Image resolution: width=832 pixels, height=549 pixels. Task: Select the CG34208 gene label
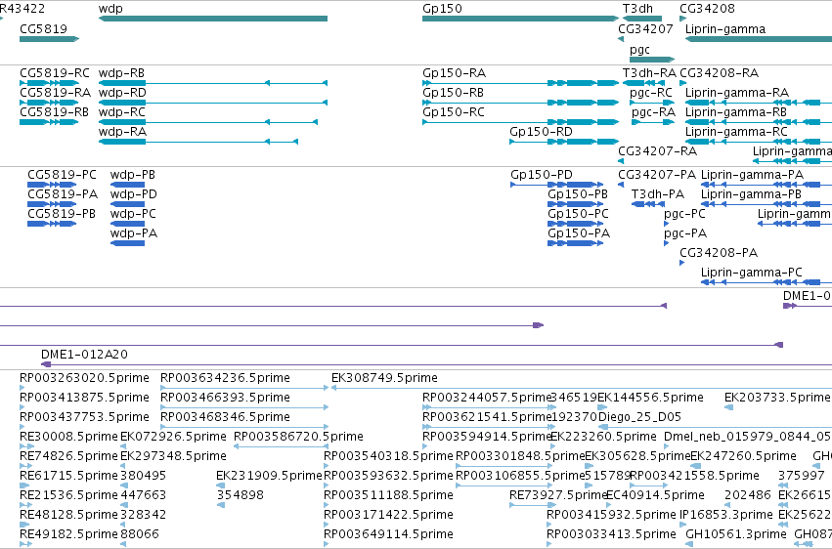tap(707, 9)
